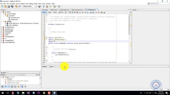The height and width of the screenshot is (95, 170).
Task: Run the project with green play icon
Action: (50, 6)
